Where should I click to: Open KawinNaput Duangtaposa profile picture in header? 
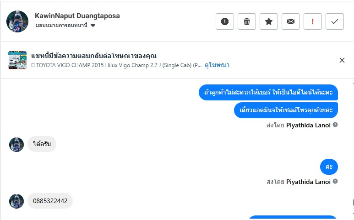pos(17,21)
